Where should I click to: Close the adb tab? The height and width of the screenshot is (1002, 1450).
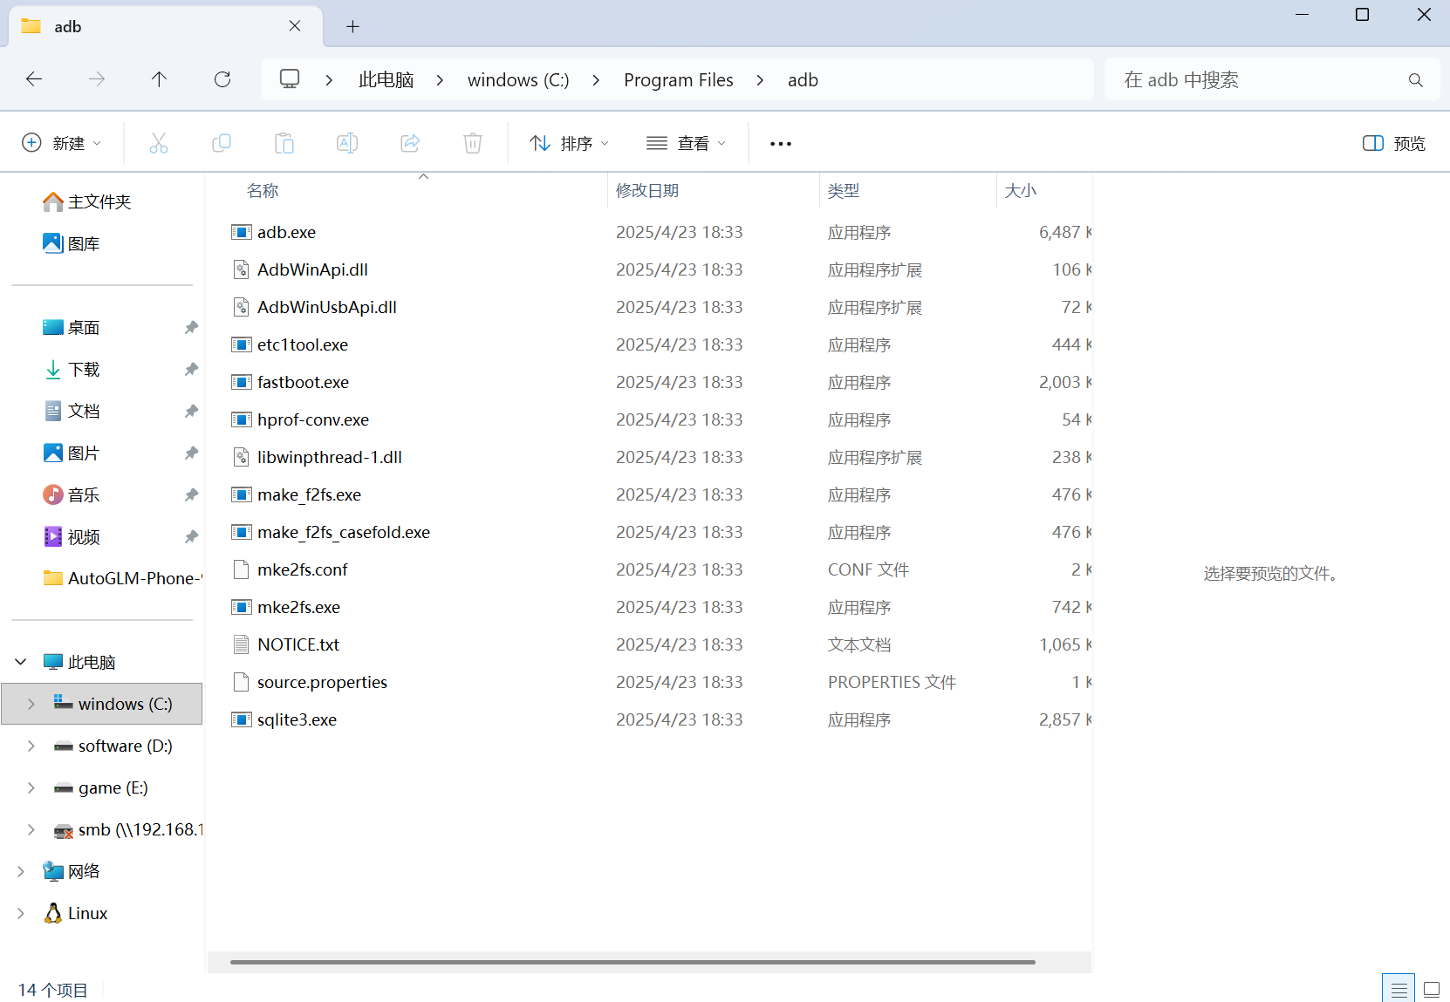click(x=295, y=26)
